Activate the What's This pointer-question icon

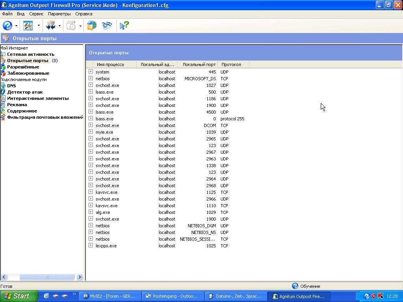tap(124, 26)
